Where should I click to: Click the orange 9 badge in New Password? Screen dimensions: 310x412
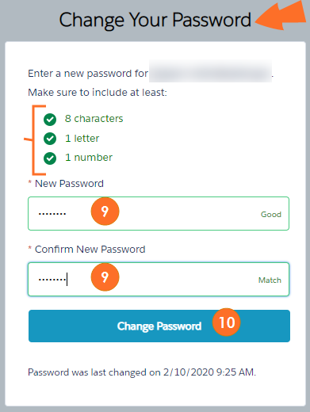point(105,212)
